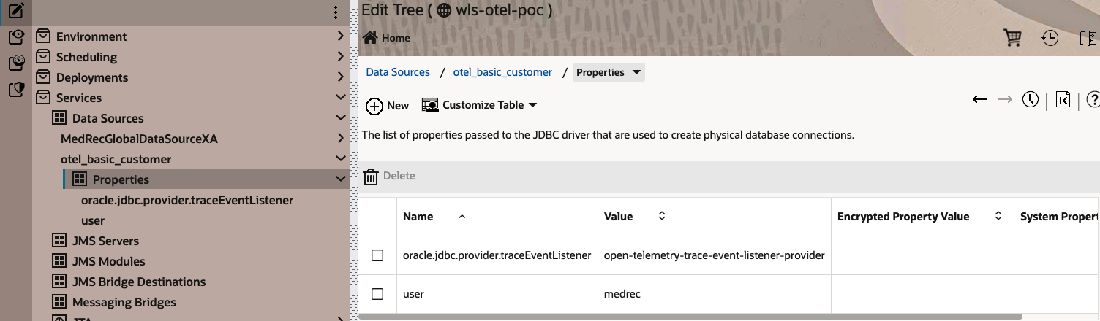Click the New button
The width and height of the screenshot is (1100, 321).
[388, 106]
